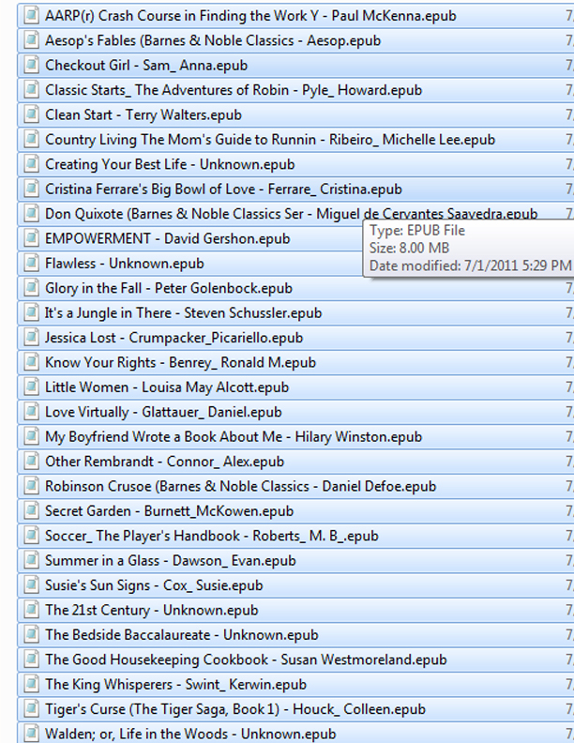The width and height of the screenshot is (574, 743).
Task: Select Checkout Girl - Sam_ Anna.epub
Action: 146,65
